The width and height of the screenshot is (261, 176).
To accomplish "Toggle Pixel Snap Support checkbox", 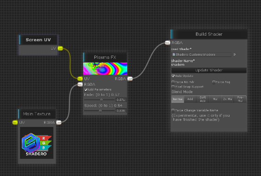I will pos(173,87).
